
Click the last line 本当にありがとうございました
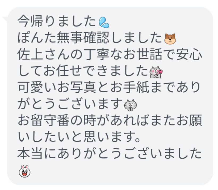coord(110,153)
